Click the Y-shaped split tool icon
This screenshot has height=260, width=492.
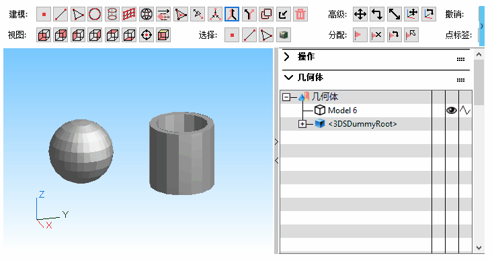(x=249, y=14)
